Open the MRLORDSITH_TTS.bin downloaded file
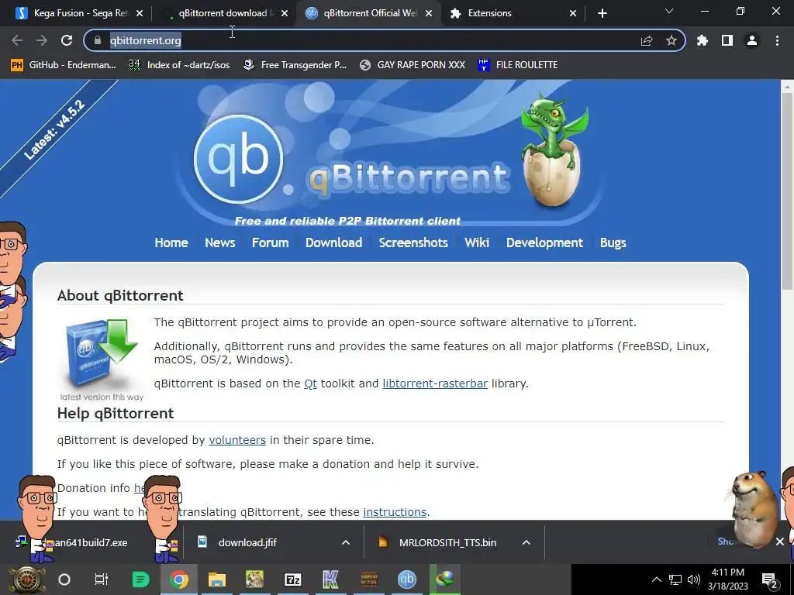This screenshot has width=794, height=595. point(447,542)
